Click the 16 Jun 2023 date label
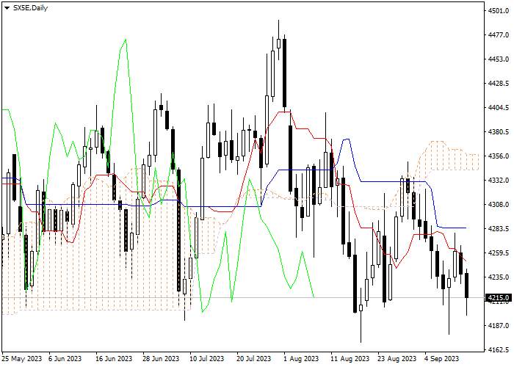 pyautogui.click(x=114, y=358)
